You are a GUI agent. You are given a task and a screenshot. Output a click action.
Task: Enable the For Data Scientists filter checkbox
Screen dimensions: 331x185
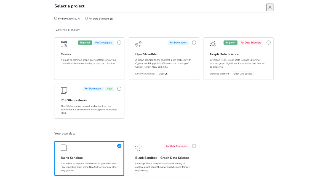click(87, 18)
